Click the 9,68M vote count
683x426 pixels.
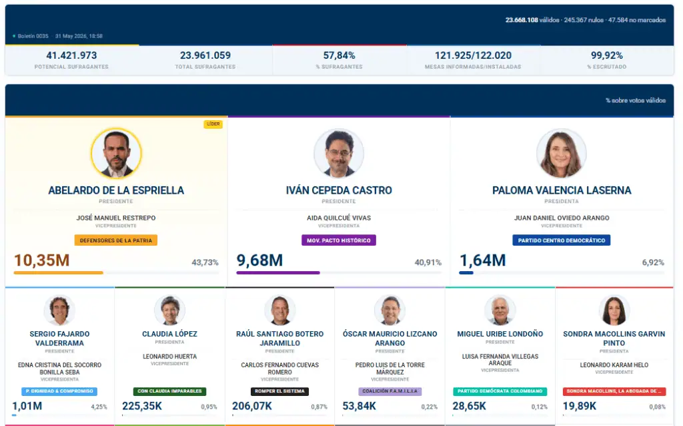pos(259,261)
